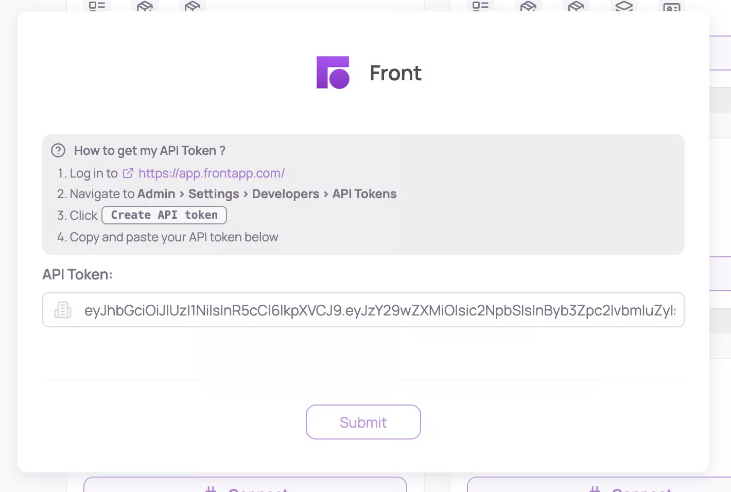Click the external link icon before the URL
Screen dimensions: 731x492
tap(128, 173)
